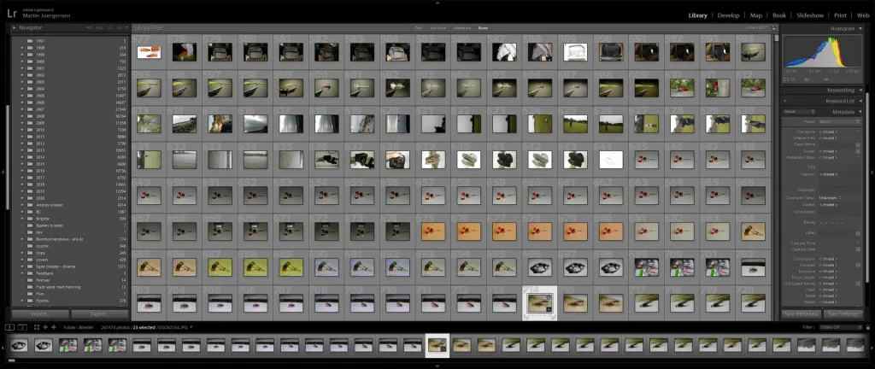Enable the Text filter in Library Filter bar

pyautogui.click(x=419, y=28)
